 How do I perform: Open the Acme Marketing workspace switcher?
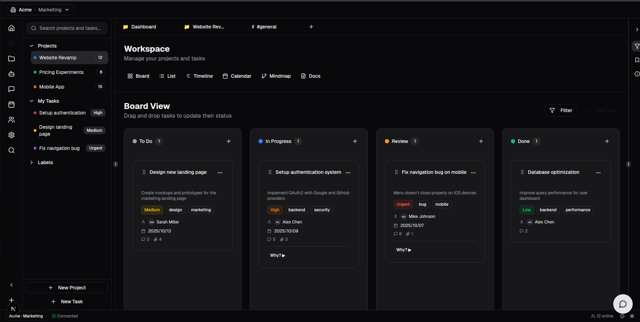tap(40, 10)
